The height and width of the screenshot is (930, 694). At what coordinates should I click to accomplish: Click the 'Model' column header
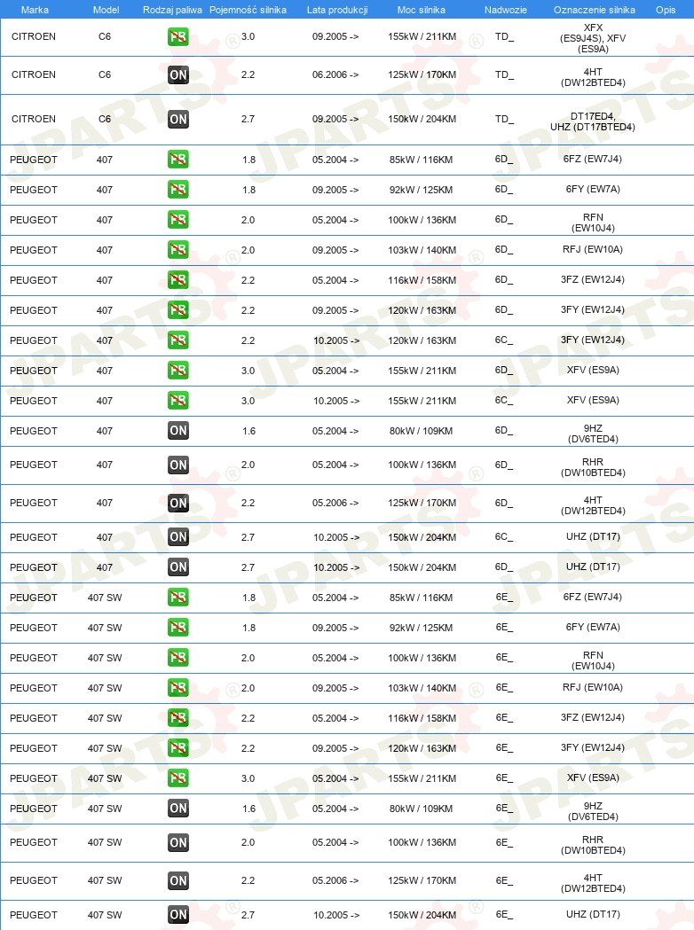coord(106,10)
